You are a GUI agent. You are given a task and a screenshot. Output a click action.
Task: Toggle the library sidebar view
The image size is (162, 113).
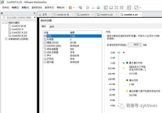[106, 8]
